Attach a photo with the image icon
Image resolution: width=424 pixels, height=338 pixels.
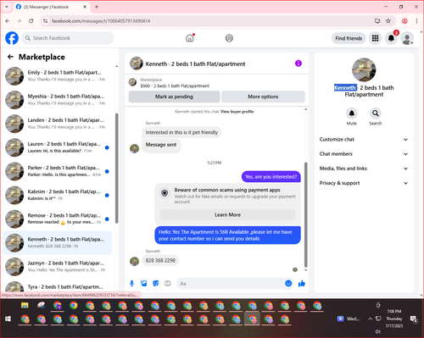point(144,283)
